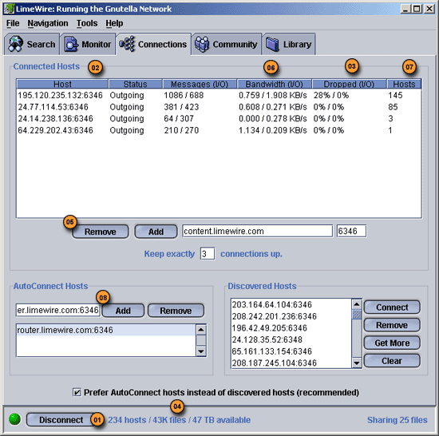Maximize the LimeWire window
This screenshot has width=439, height=436.
[417, 9]
